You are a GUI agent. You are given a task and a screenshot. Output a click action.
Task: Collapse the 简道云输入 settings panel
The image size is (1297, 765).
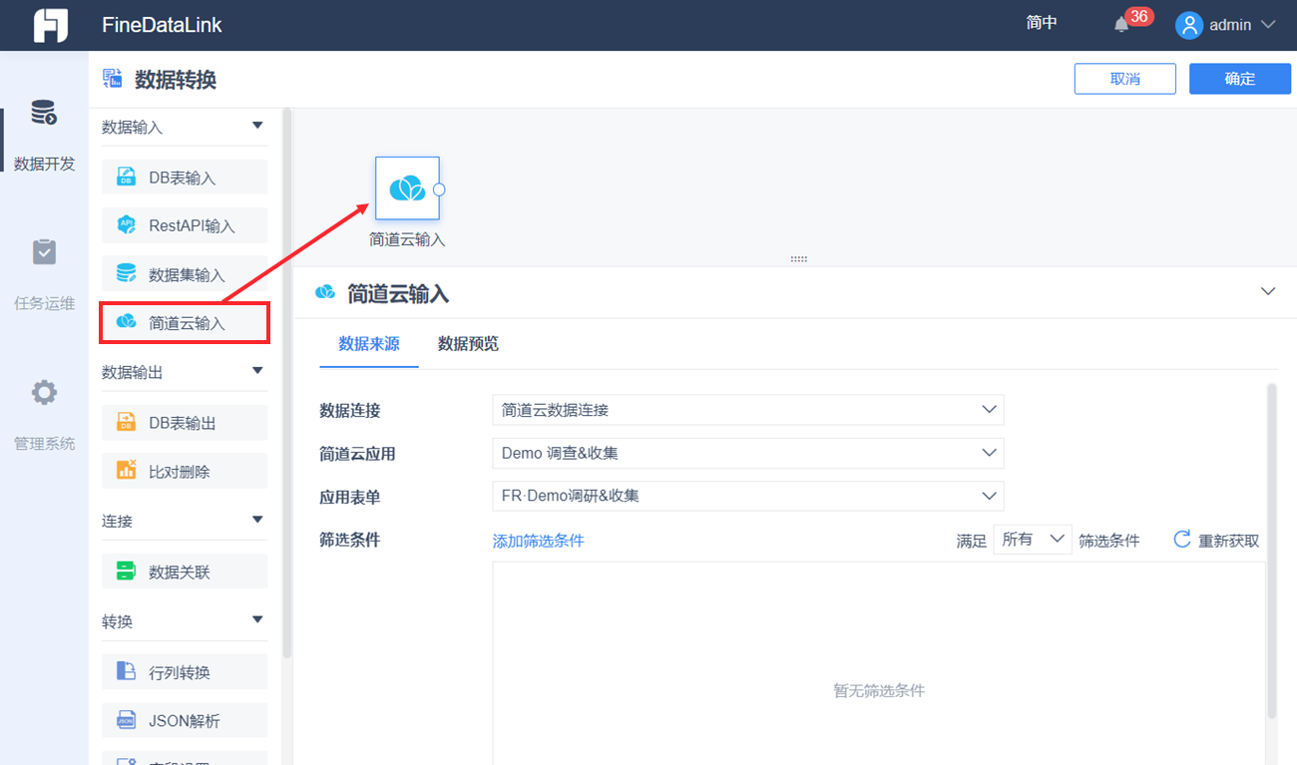(x=1268, y=291)
